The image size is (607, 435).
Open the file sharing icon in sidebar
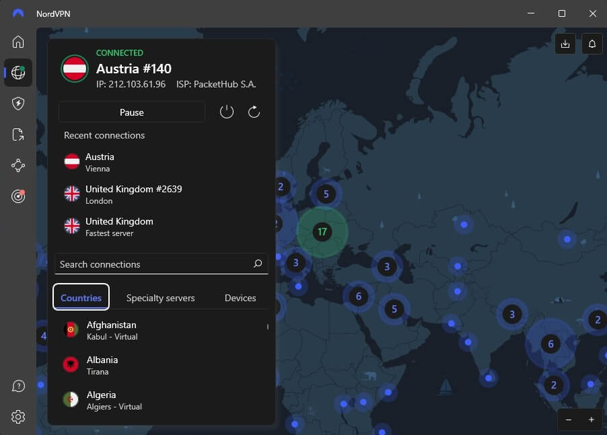(17, 134)
